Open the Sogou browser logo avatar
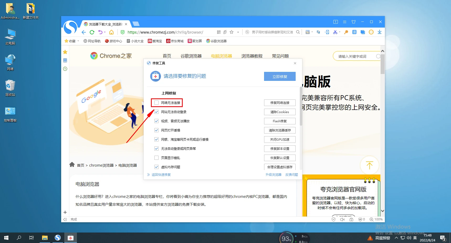Viewport: 451px width, 243px height. pyautogui.click(x=70, y=27)
